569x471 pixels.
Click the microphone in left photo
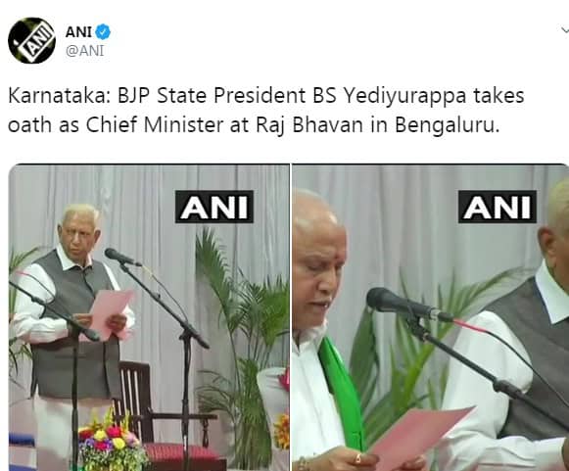(121, 257)
